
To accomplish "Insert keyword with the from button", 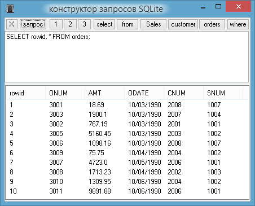I will 128,24.
